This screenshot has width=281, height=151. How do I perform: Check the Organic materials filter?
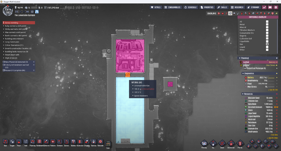click(267, 36)
